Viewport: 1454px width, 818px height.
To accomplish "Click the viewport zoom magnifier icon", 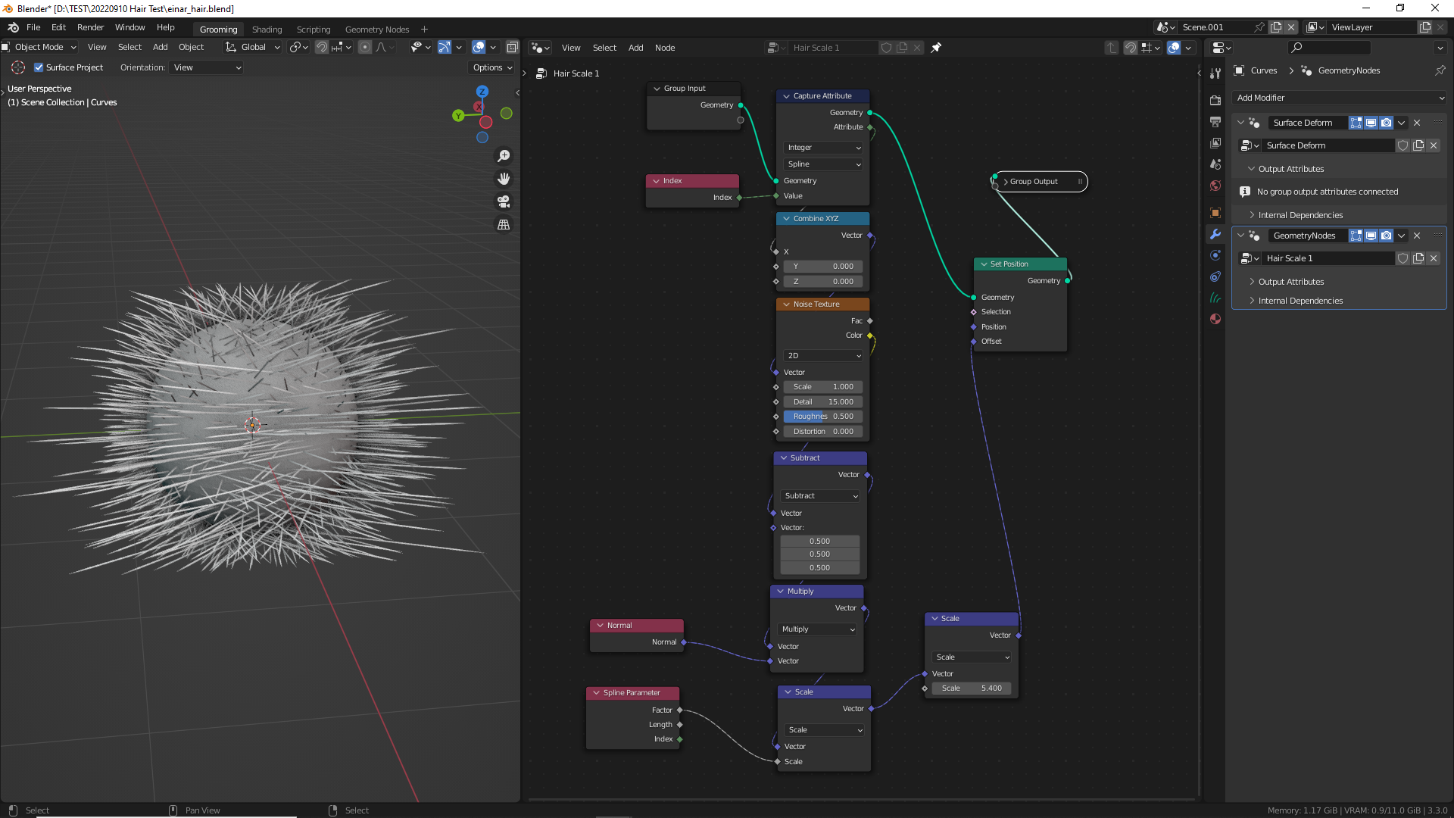I will 504,156.
